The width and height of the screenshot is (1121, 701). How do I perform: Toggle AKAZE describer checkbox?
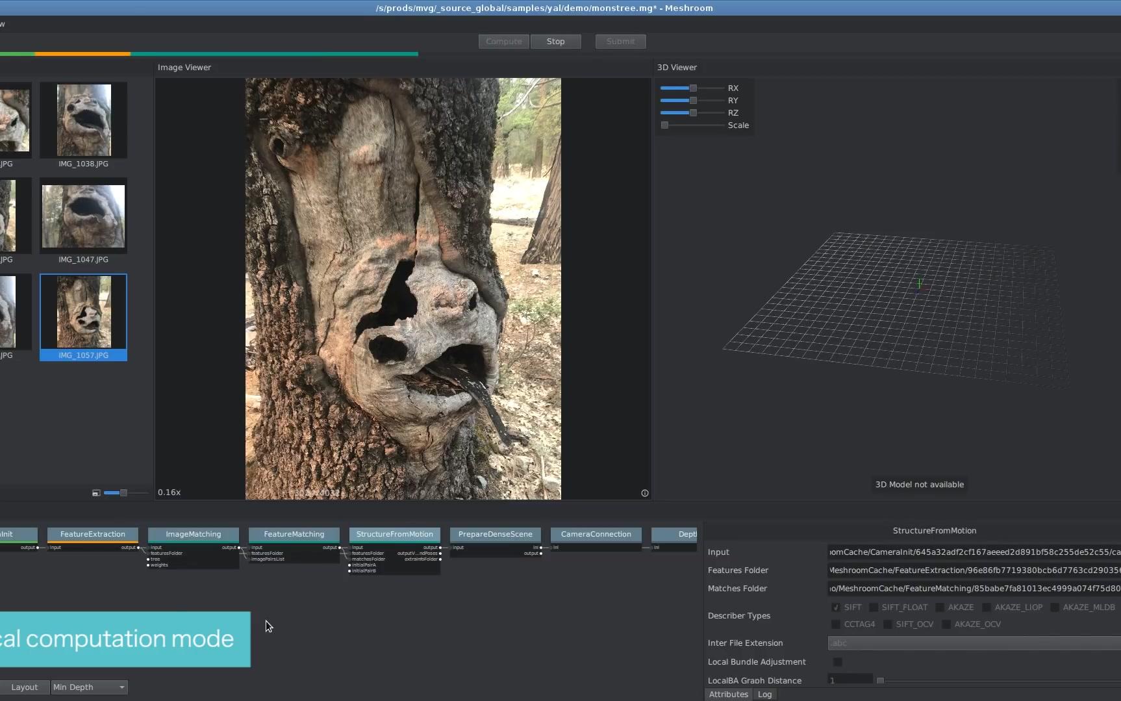tap(940, 607)
